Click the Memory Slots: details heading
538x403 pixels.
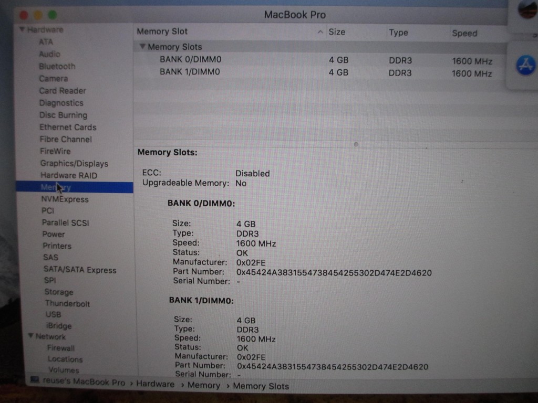tap(168, 153)
